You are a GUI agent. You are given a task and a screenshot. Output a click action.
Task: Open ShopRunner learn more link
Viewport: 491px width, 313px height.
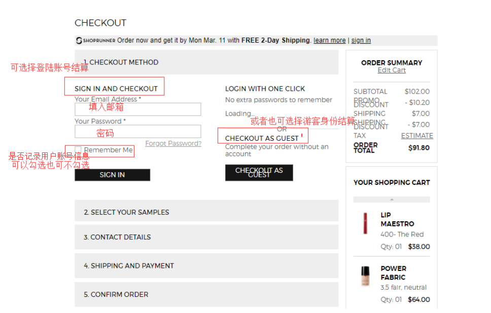click(329, 41)
